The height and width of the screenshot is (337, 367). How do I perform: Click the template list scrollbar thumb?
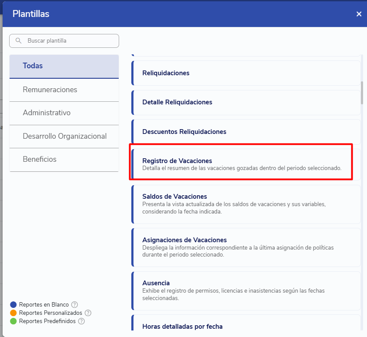click(362, 93)
